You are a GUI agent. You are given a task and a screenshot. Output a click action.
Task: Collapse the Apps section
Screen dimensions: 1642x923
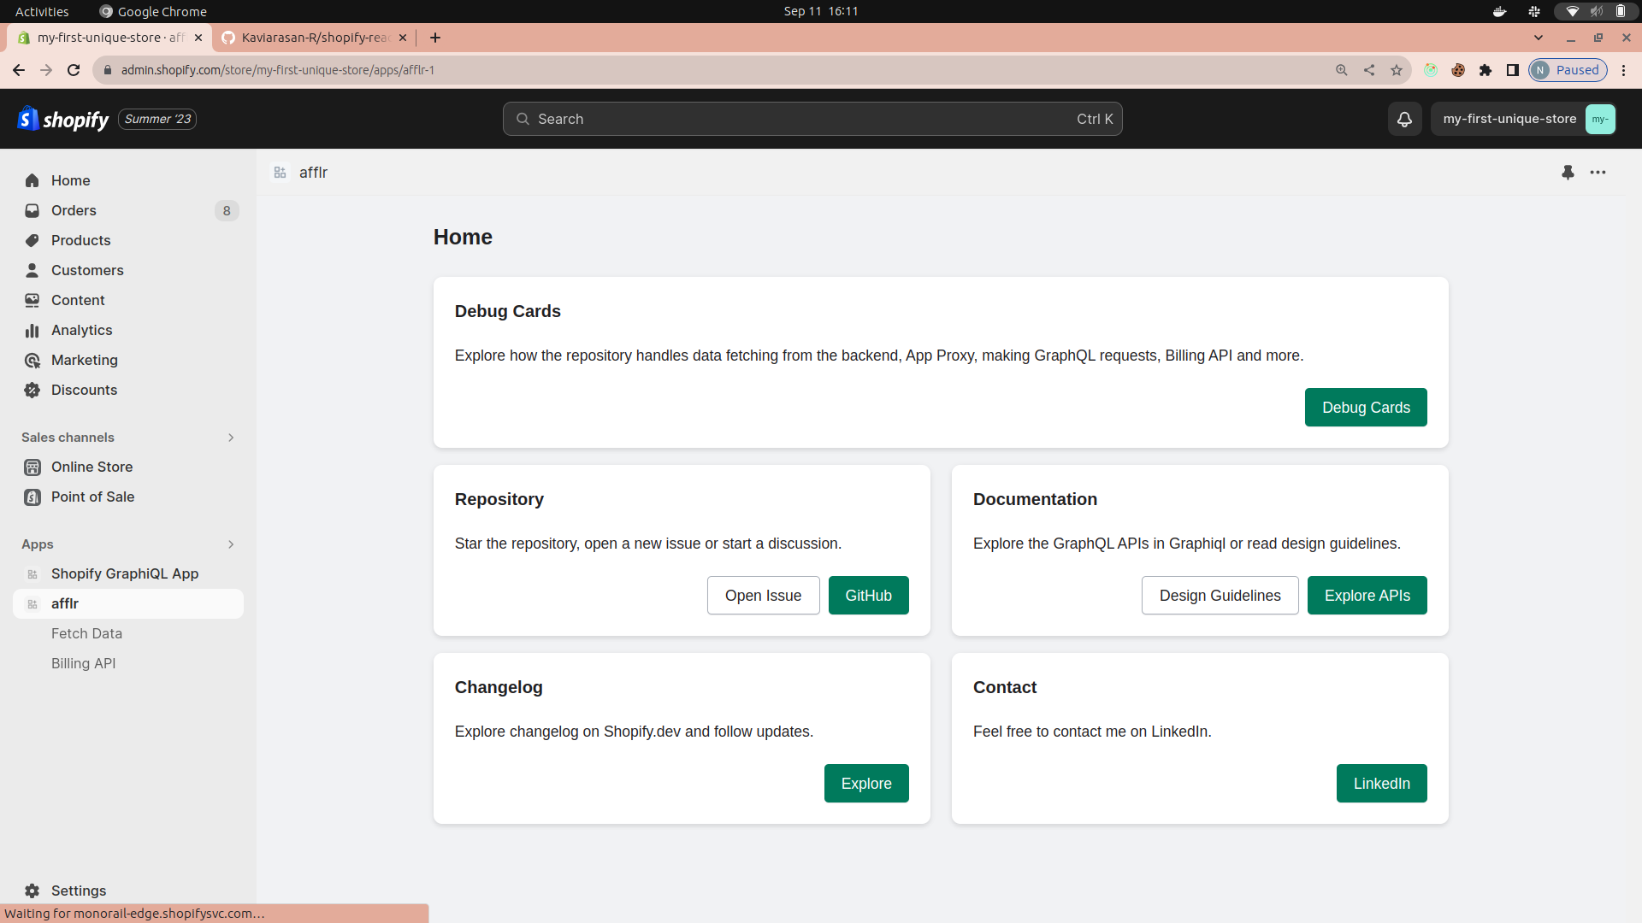(230, 544)
